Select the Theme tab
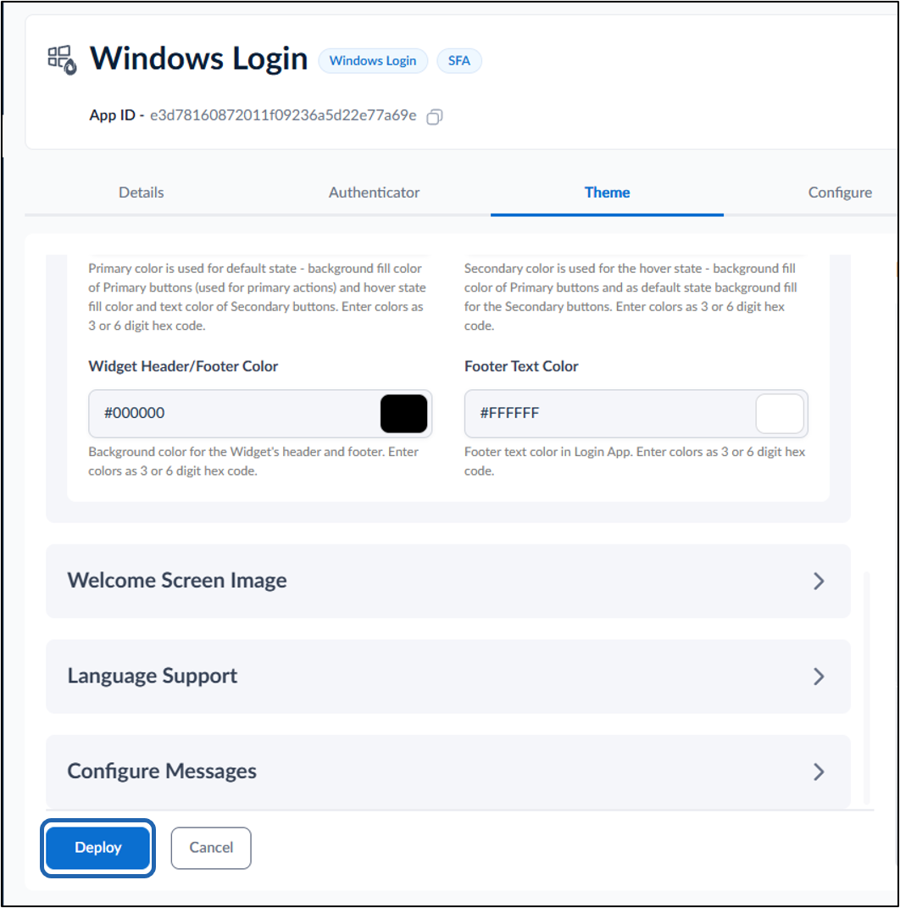The image size is (900, 908). [607, 192]
